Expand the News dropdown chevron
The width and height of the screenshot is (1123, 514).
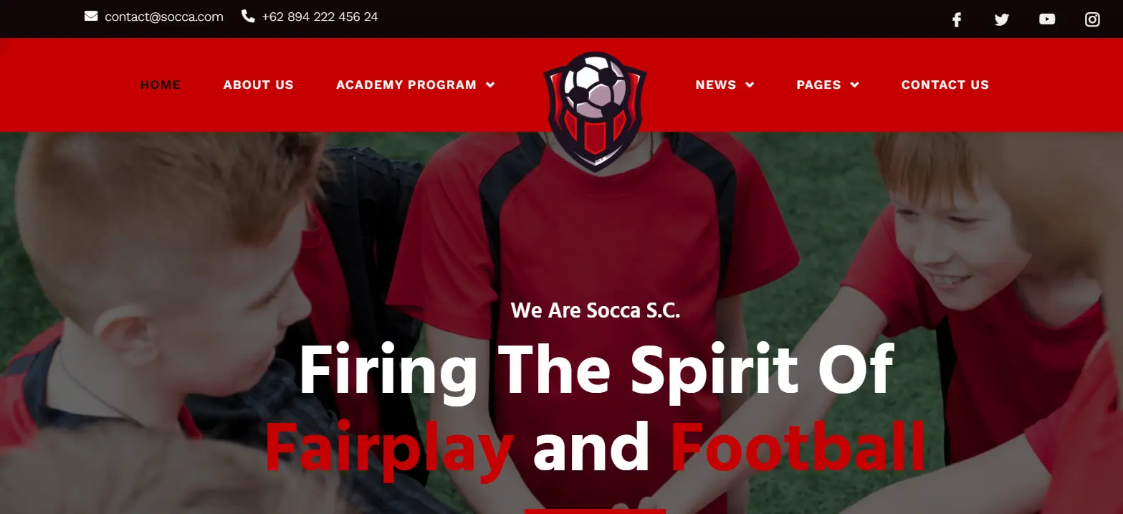pyautogui.click(x=750, y=85)
